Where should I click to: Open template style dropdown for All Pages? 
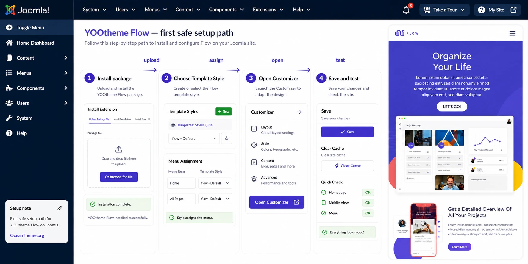215,199
